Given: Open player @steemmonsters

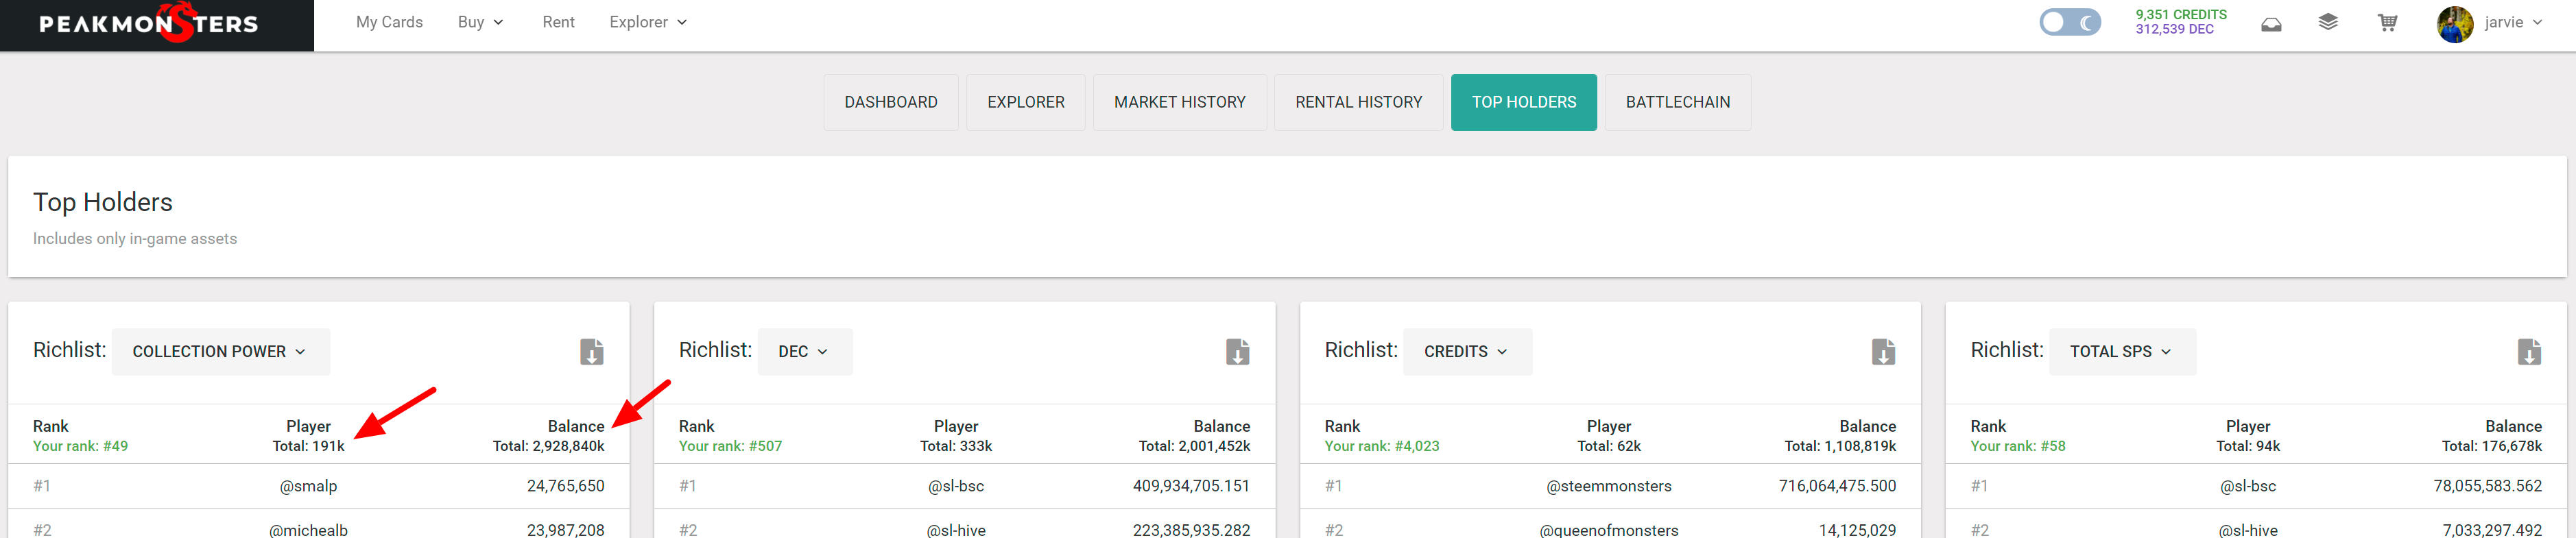Looking at the screenshot, I should pyautogui.click(x=1608, y=486).
